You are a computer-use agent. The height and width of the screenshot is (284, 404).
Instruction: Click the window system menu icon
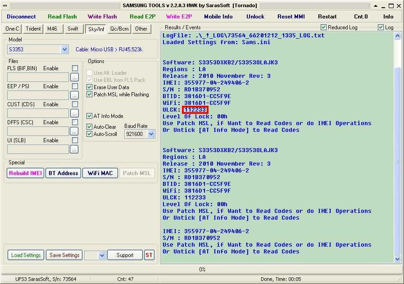(x=5, y=5)
